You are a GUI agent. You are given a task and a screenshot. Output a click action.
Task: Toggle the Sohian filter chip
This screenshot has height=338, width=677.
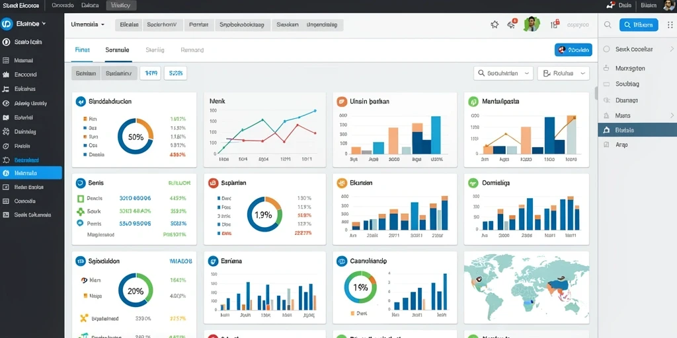tap(86, 73)
